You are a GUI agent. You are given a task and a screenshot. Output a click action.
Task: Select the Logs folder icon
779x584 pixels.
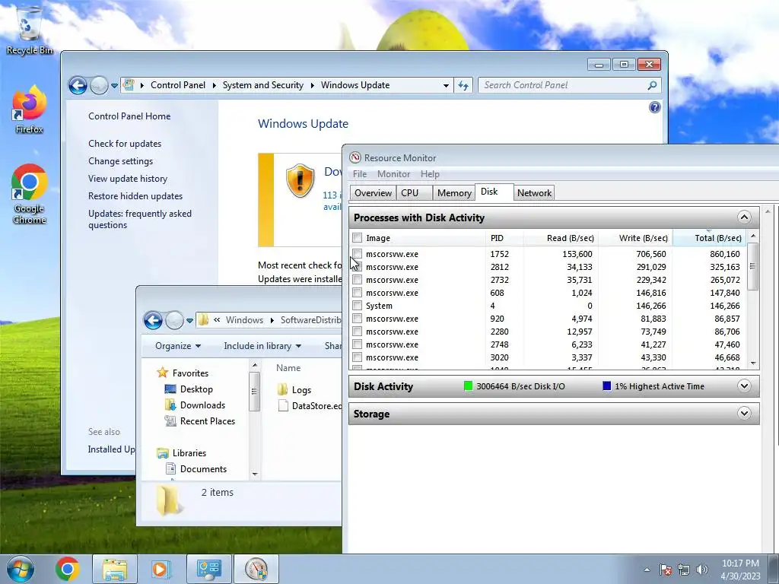click(283, 389)
